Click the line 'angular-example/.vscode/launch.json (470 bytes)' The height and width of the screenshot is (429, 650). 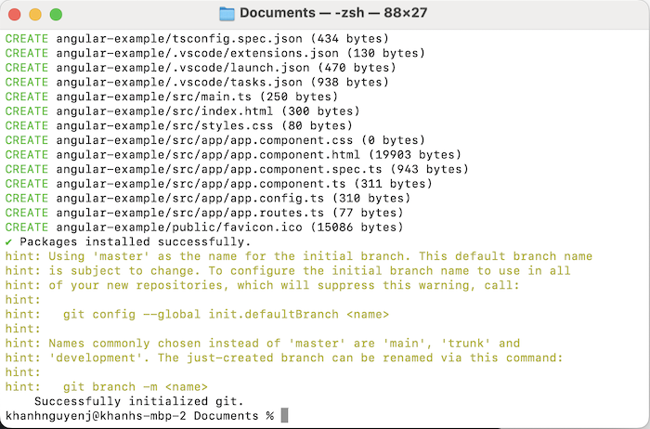click(227, 68)
